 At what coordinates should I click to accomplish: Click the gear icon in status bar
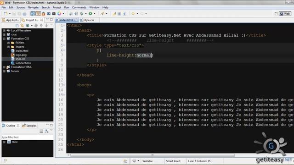(x=134, y=161)
